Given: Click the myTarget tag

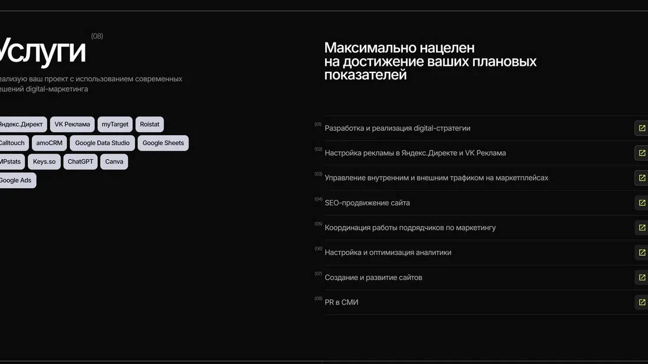Looking at the screenshot, I should (115, 124).
